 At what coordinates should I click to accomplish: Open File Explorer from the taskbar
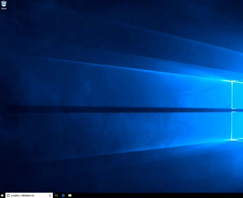[x=70, y=195]
